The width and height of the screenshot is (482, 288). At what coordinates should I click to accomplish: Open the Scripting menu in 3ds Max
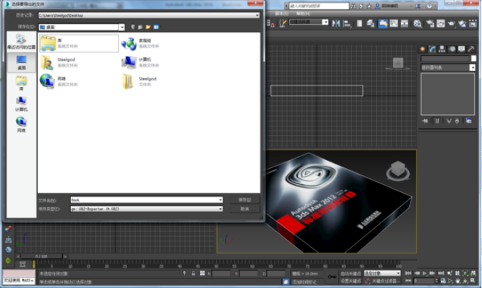coord(281,14)
